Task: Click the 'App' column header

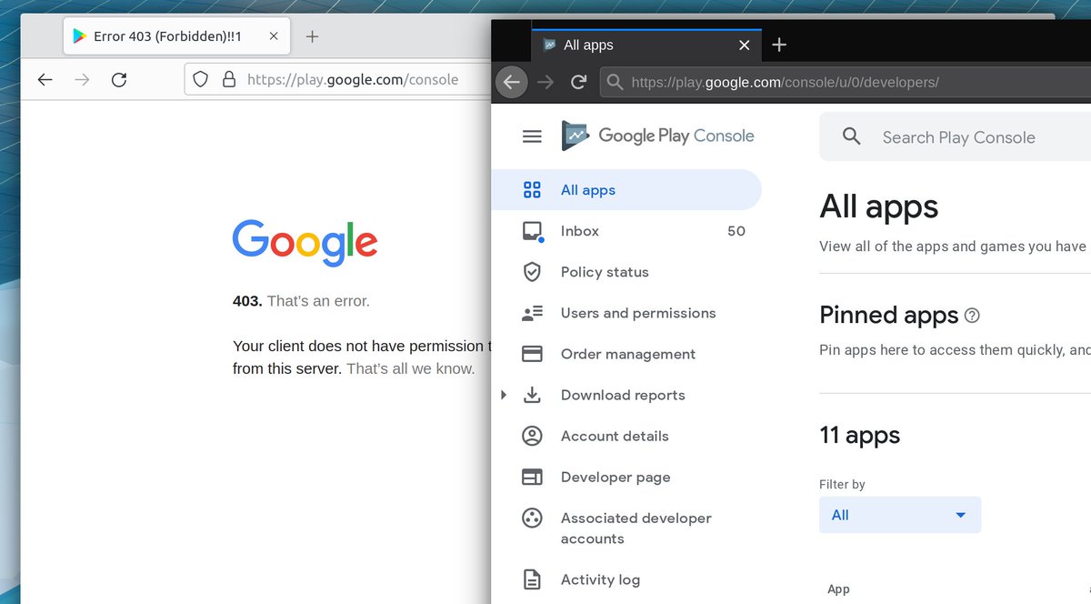Action: 838,589
